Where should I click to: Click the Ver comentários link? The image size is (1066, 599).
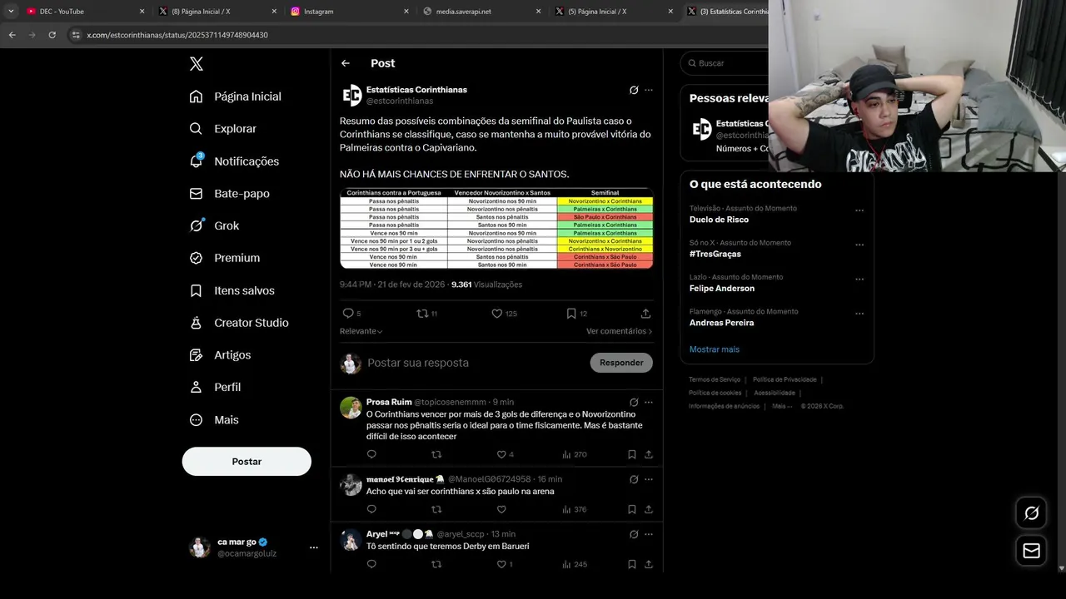(x=620, y=331)
